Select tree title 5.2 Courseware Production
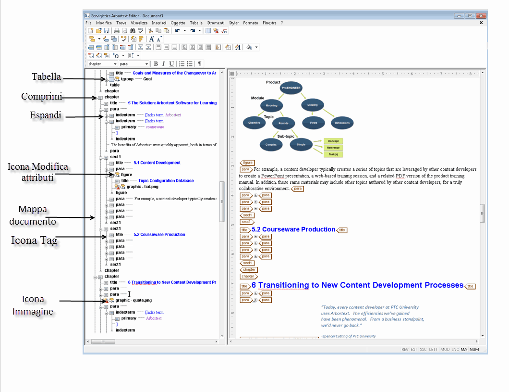The height and width of the screenshot is (392, 509). [x=159, y=235]
